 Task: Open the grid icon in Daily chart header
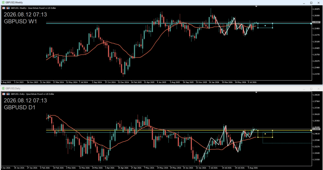click(4, 94)
